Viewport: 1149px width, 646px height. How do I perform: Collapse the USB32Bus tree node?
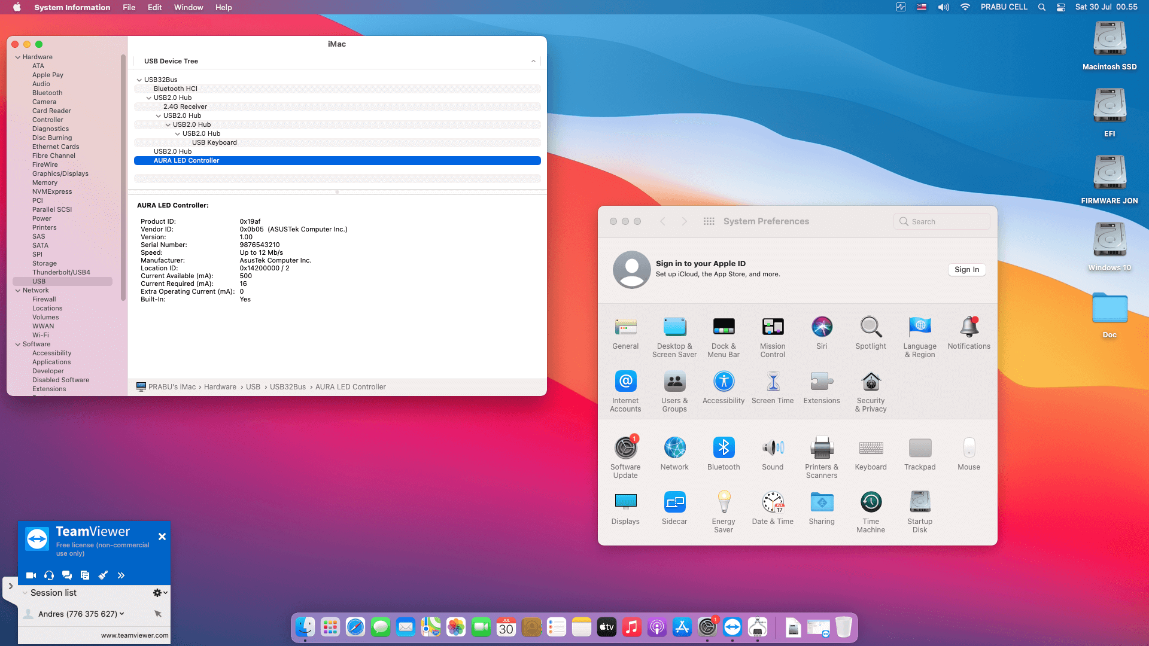click(x=139, y=80)
